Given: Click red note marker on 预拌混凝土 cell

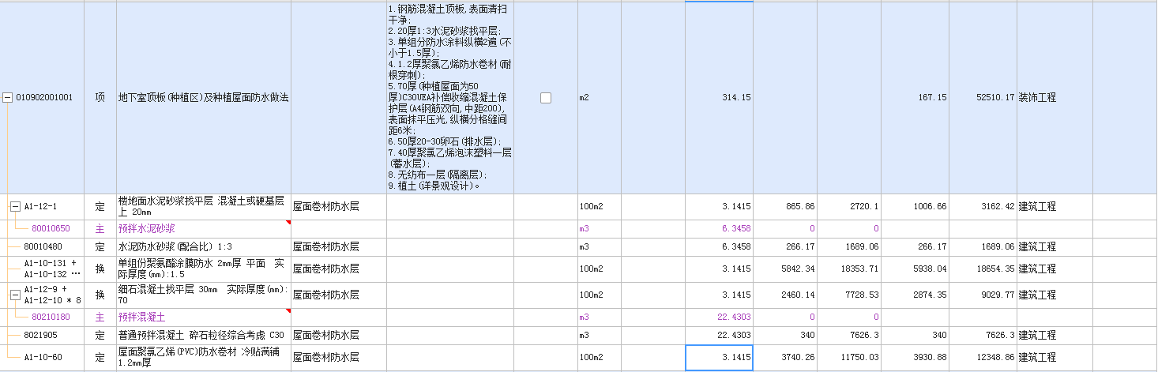Looking at the screenshot, I should pyautogui.click(x=288, y=312).
